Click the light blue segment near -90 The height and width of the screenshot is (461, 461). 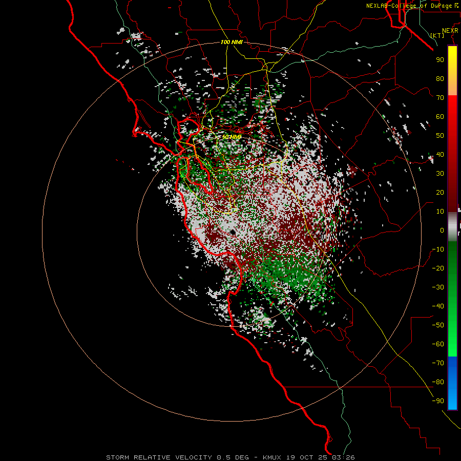coord(452,400)
